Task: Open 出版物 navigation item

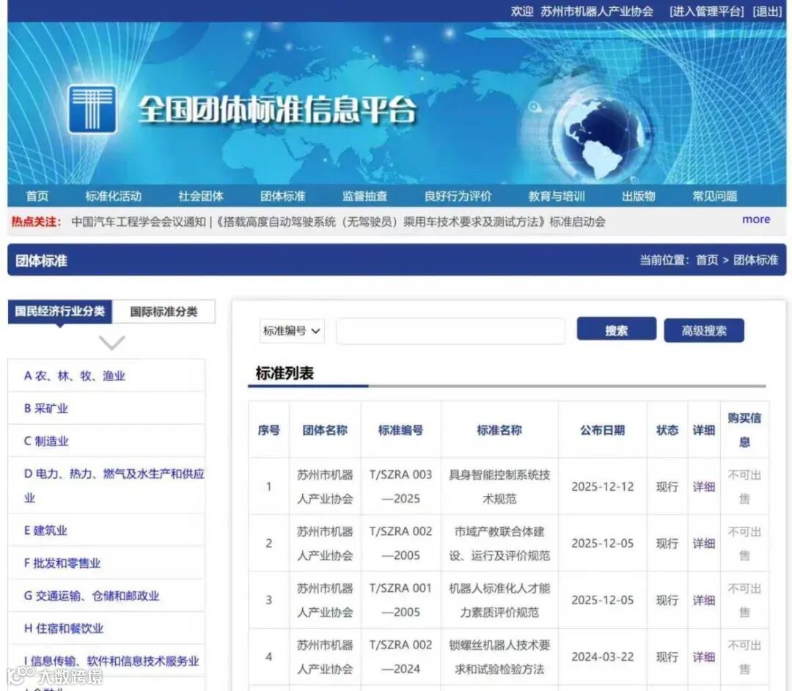Action: tap(639, 196)
